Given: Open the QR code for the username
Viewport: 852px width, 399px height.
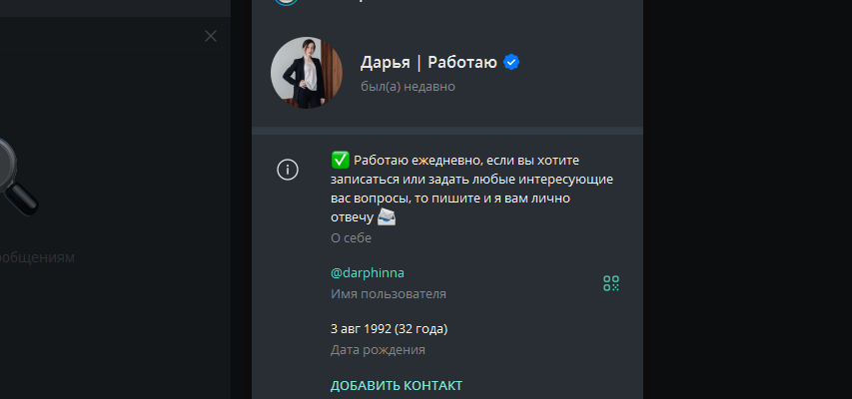Looking at the screenshot, I should coord(611,283).
